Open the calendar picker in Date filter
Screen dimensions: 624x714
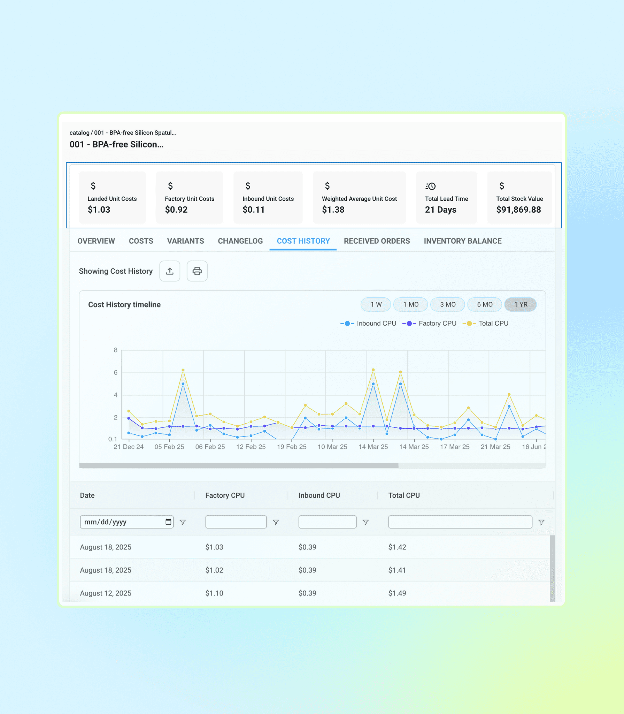[168, 522]
